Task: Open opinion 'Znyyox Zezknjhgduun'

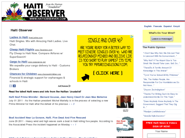Action: pyautogui.click(x=154, y=90)
